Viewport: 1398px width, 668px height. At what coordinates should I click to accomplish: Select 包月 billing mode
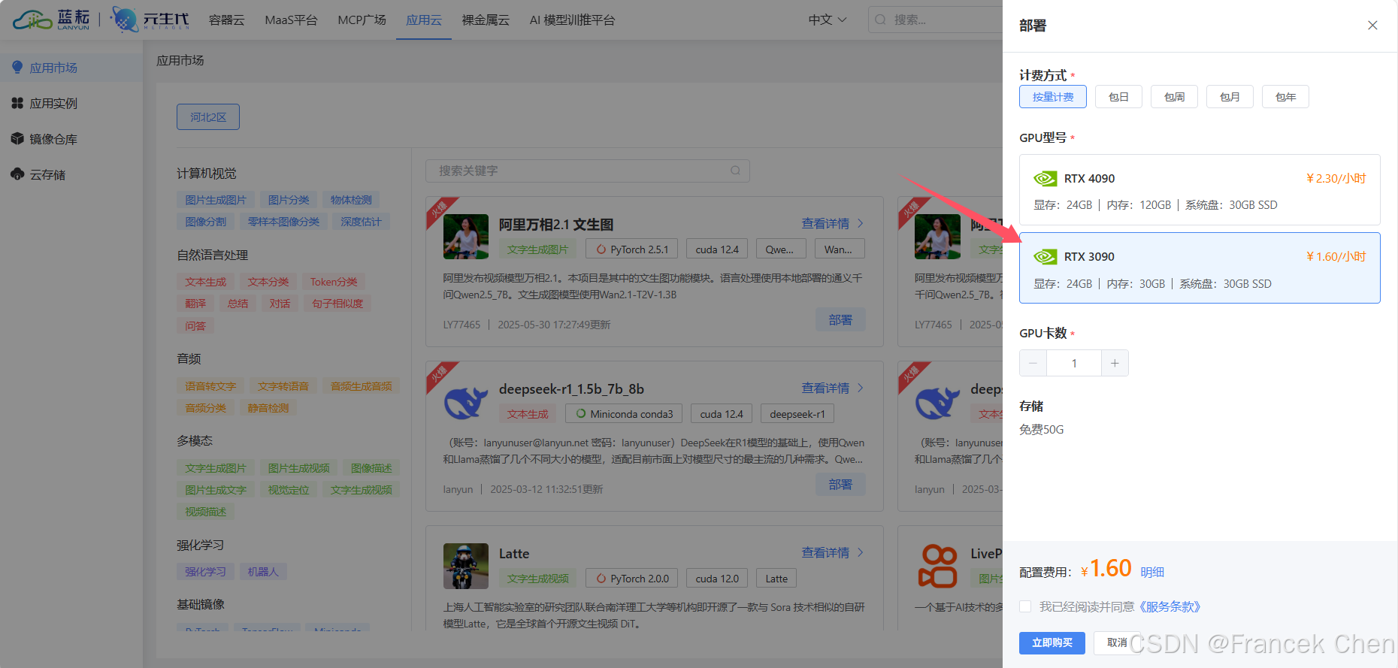pyautogui.click(x=1230, y=97)
